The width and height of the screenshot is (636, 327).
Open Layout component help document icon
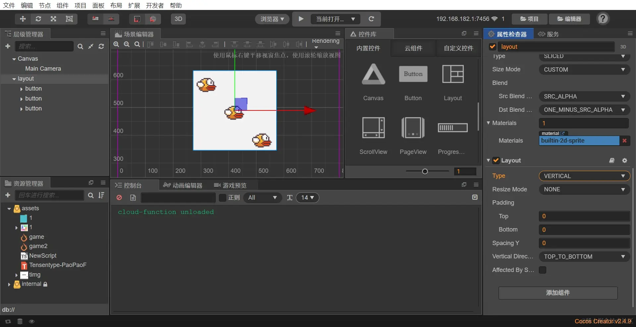click(612, 161)
